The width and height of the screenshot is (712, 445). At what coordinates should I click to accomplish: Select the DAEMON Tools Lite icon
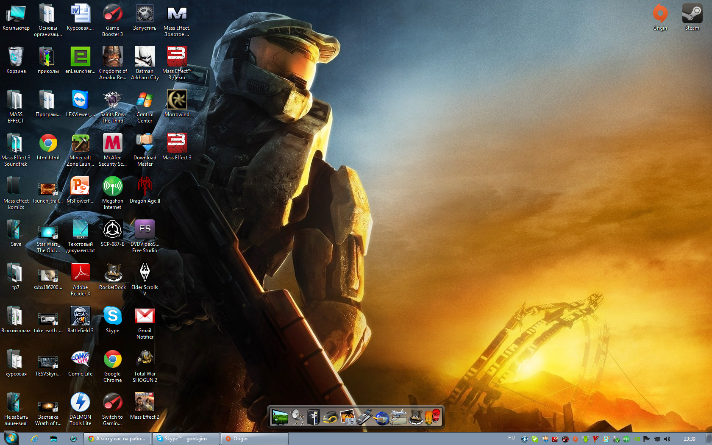(x=81, y=409)
